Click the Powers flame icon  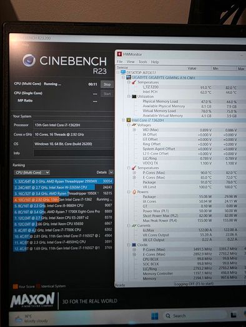click(x=134, y=192)
